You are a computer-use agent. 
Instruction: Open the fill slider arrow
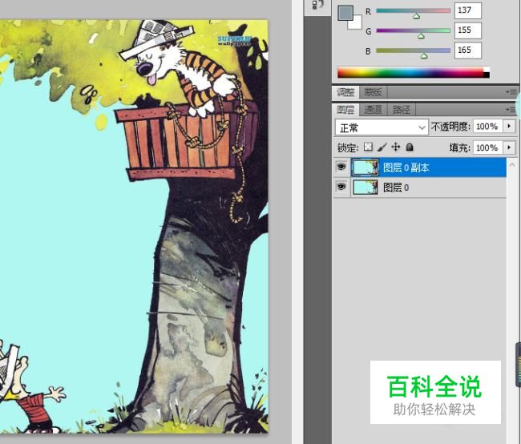coord(509,147)
